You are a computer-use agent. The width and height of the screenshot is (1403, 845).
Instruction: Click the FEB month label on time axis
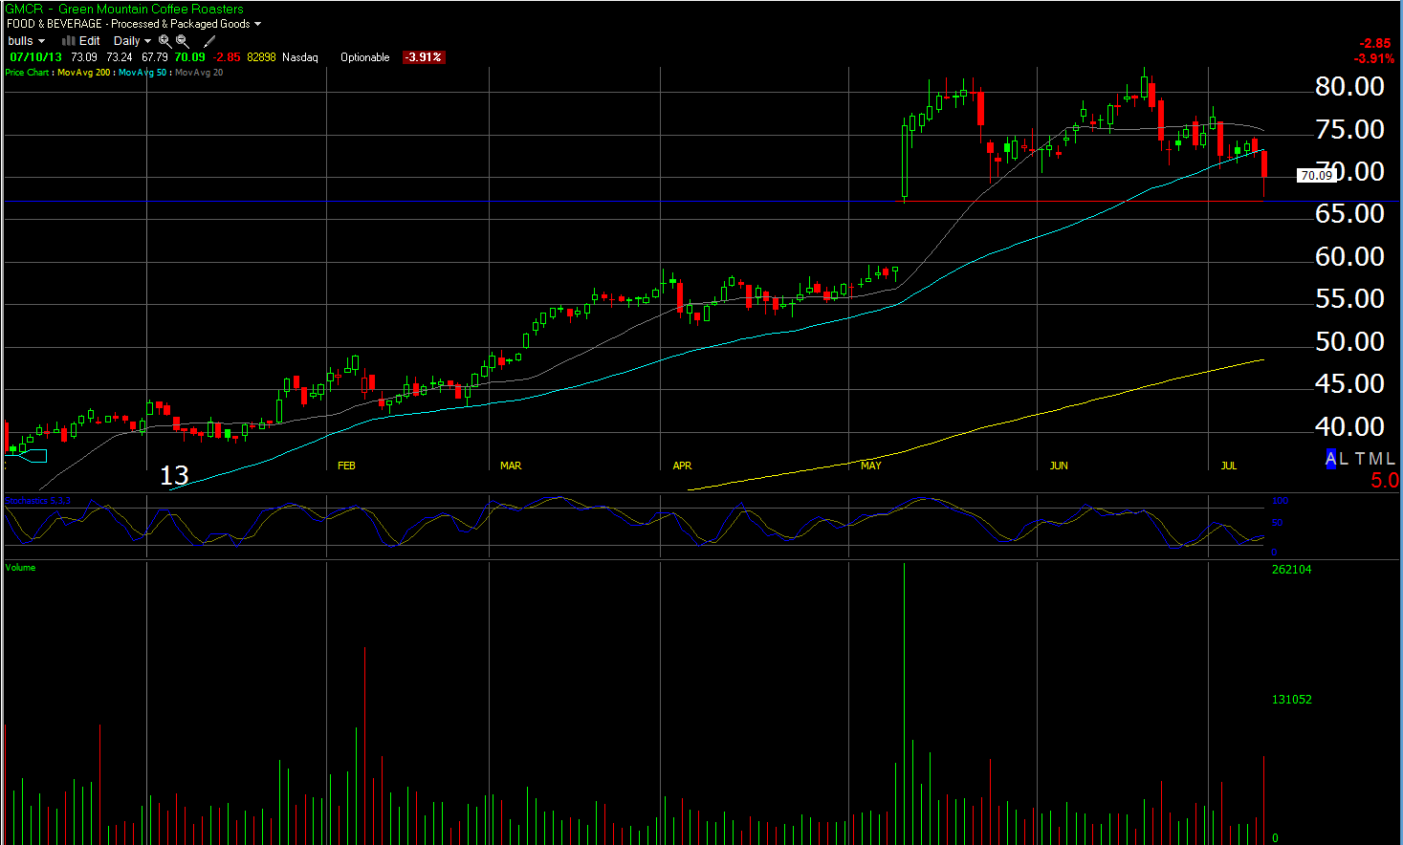click(x=346, y=466)
